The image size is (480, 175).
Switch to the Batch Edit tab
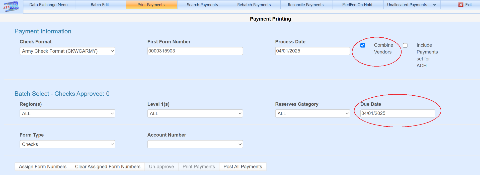[x=100, y=5]
